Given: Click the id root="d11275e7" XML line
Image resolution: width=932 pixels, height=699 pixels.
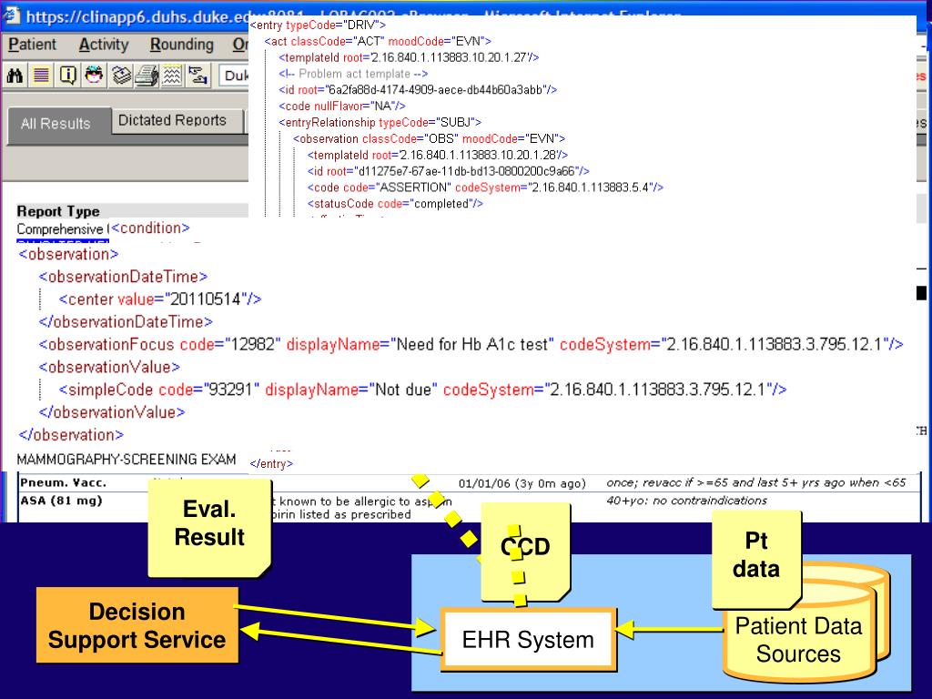Looking at the screenshot, I should pos(448,171).
